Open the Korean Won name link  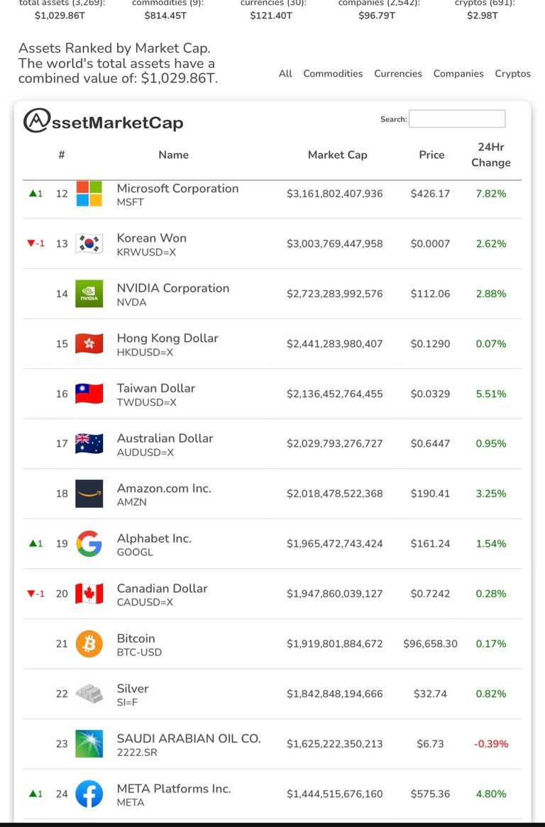[151, 238]
